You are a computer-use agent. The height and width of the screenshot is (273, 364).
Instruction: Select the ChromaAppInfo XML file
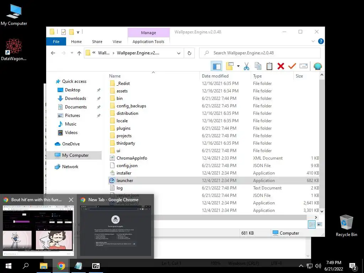point(132,158)
